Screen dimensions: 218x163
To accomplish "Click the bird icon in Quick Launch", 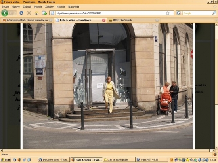I will pos(24,160).
